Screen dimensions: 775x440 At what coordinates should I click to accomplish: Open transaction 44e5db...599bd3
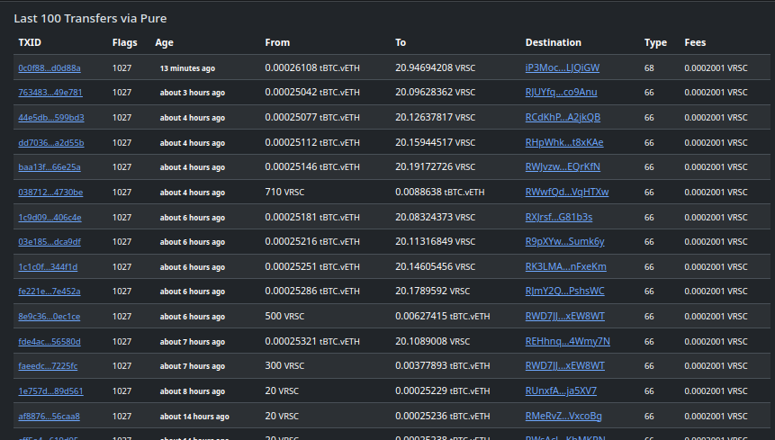pyautogui.click(x=51, y=118)
